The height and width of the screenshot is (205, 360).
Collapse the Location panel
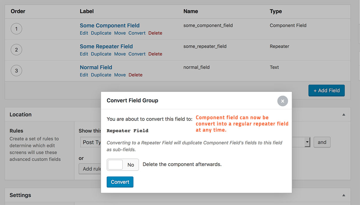tap(344, 115)
